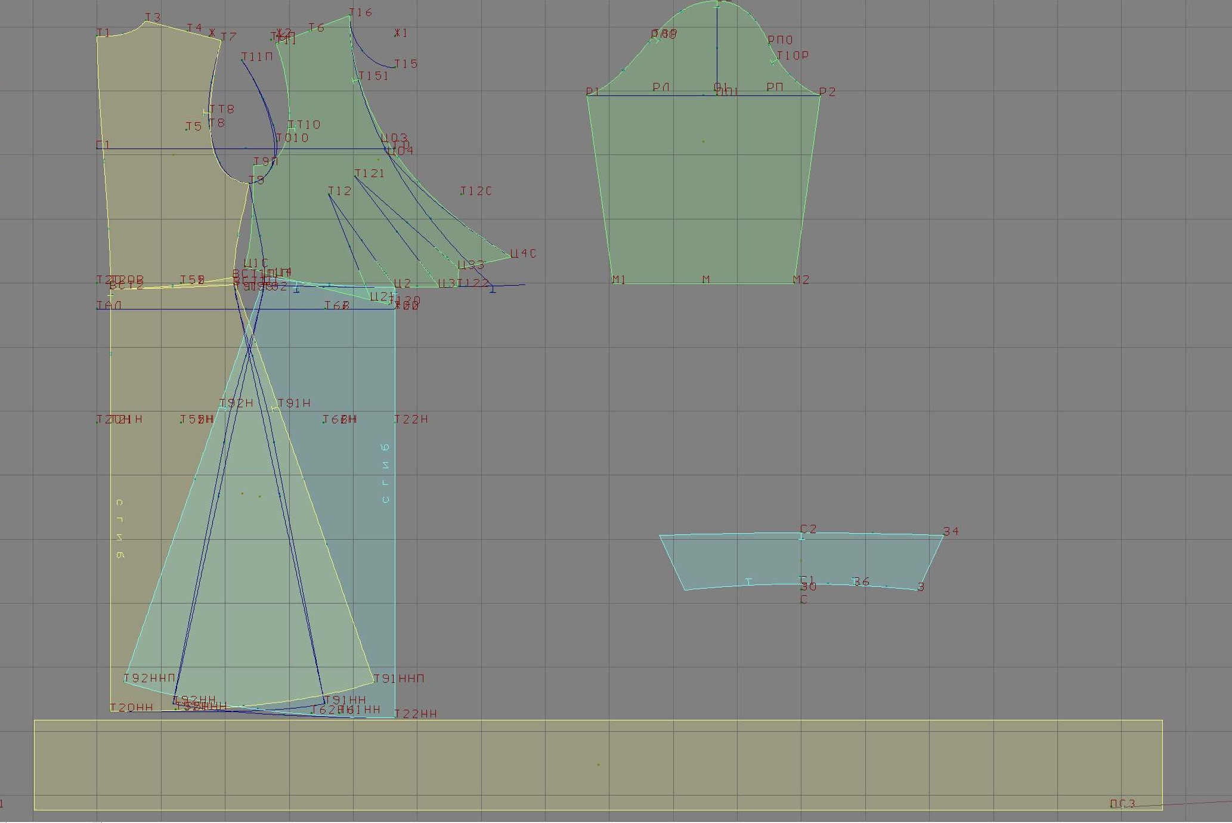The width and height of the screenshot is (1232, 823).
Task: Select point T12C near the dart
Action: 461,194
